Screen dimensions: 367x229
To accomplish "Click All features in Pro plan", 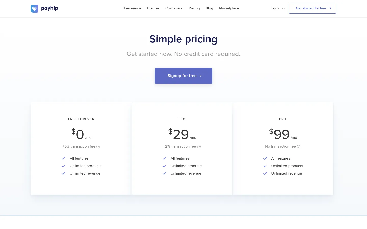I will pos(281,158).
